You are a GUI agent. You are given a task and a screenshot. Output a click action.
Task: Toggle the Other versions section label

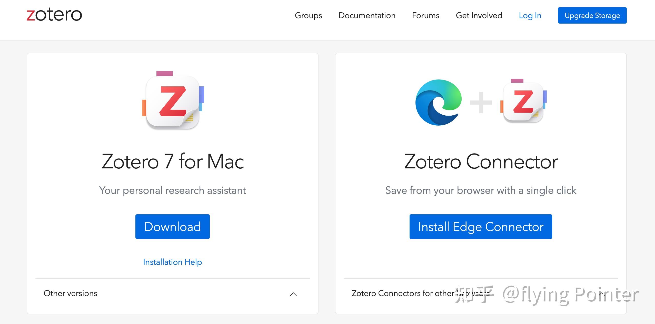tap(71, 293)
